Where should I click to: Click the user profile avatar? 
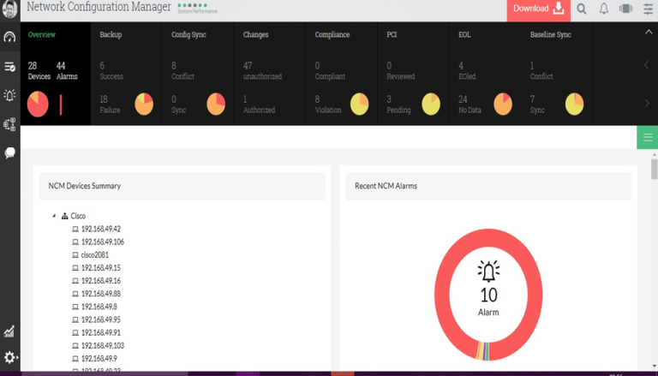pos(9,9)
